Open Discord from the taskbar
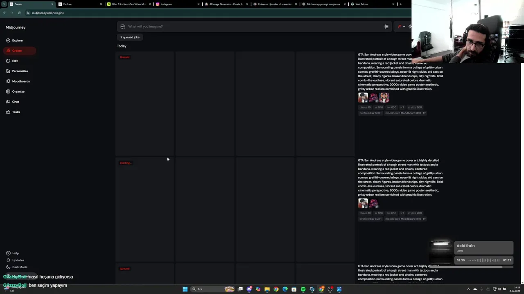 249,289
